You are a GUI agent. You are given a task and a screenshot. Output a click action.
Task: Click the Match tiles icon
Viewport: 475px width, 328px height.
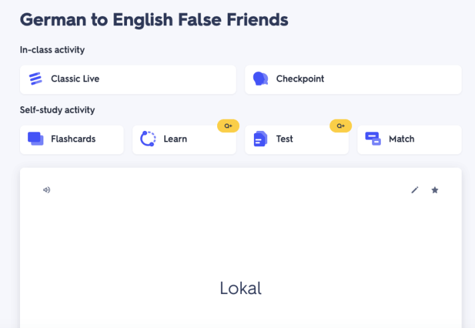[x=373, y=139]
